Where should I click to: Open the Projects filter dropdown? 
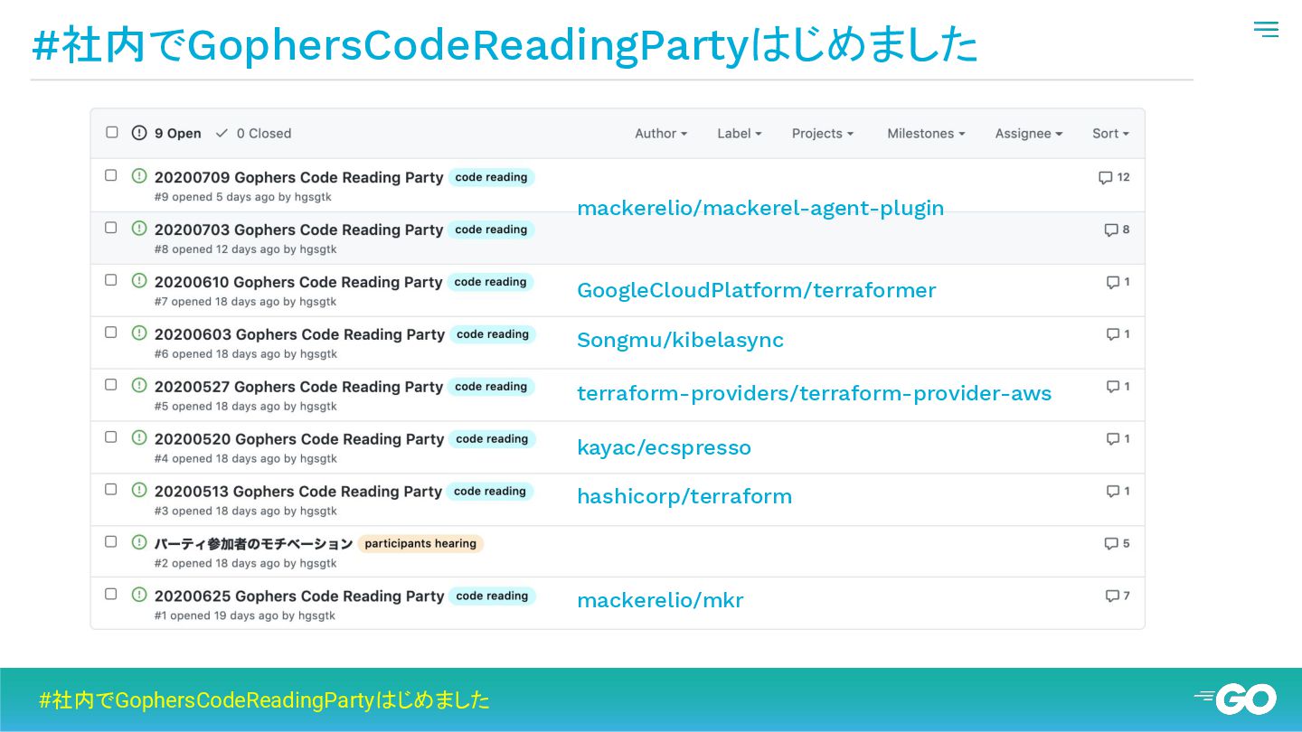[x=823, y=134]
